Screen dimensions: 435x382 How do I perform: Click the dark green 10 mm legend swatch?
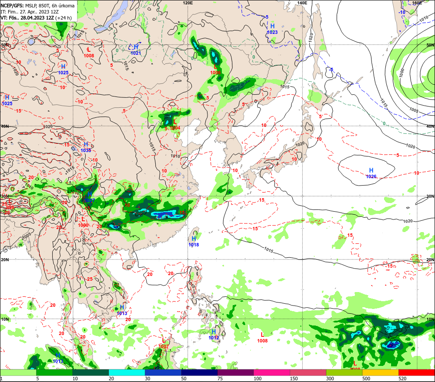point(91,372)
